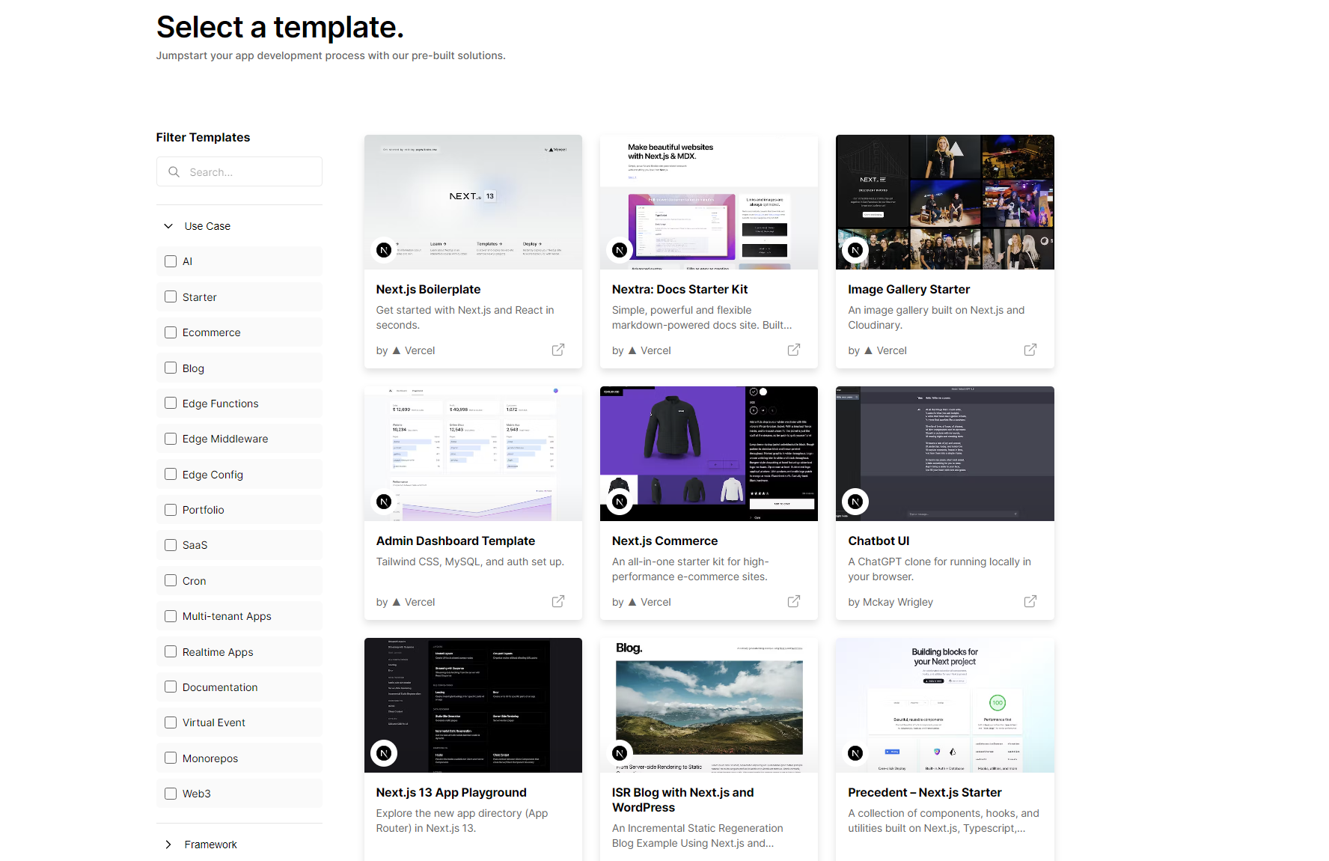Open the Next.js Commerce preview thumbnail
This screenshot has height=861, width=1329.
pyautogui.click(x=709, y=454)
